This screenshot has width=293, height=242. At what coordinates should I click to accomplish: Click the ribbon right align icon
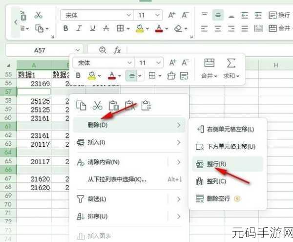(x=231, y=28)
